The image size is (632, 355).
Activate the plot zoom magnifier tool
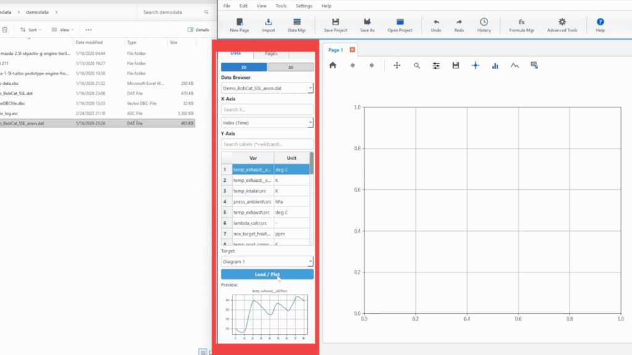click(x=417, y=65)
